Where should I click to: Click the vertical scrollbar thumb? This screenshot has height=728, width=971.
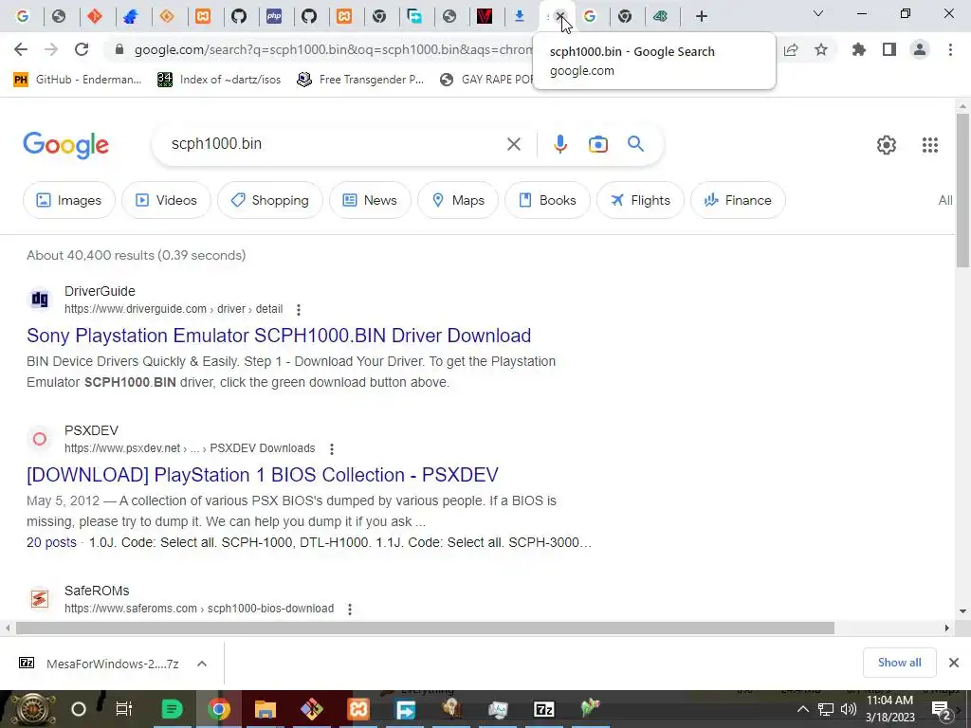click(x=962, y=190)
